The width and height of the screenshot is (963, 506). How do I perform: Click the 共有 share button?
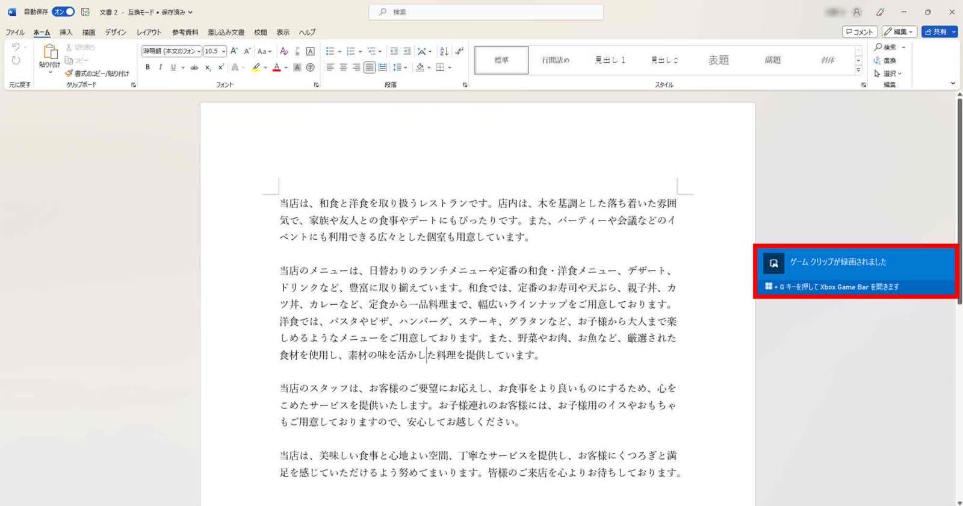click(x=940, y=31)
